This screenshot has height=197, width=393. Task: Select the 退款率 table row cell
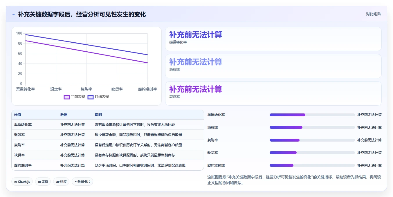(x=19, y=135)
